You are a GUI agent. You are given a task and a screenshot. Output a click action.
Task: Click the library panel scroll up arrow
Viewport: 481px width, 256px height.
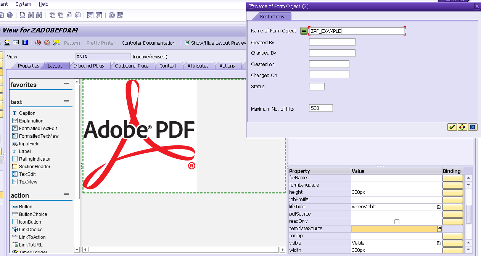point(77,82)
